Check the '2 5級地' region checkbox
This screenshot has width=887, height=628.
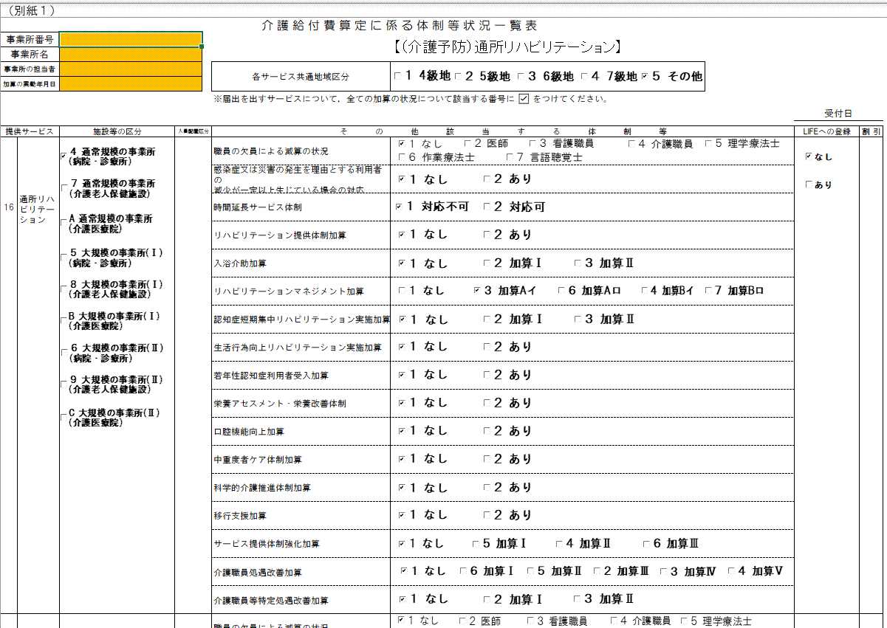click(459, 76)
